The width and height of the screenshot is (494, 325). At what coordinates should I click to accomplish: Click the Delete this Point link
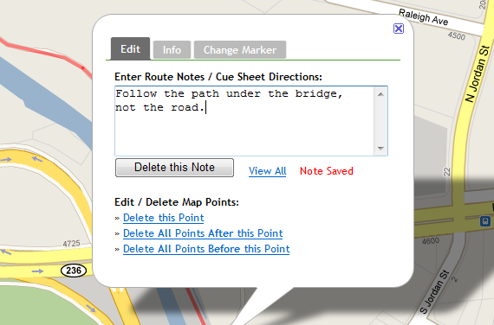[164, 218]
